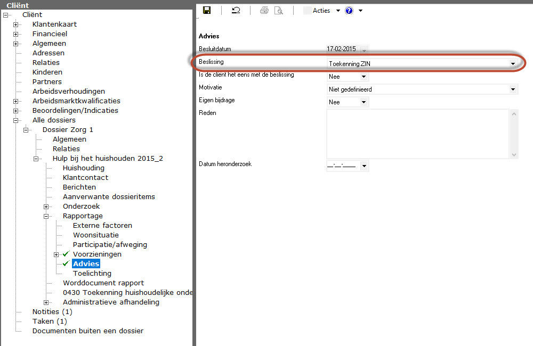The height and width of the screenshot is (346, 533).
Task: Open the Eigen bijdrage dropdown
Action: (x=364, y=102)
